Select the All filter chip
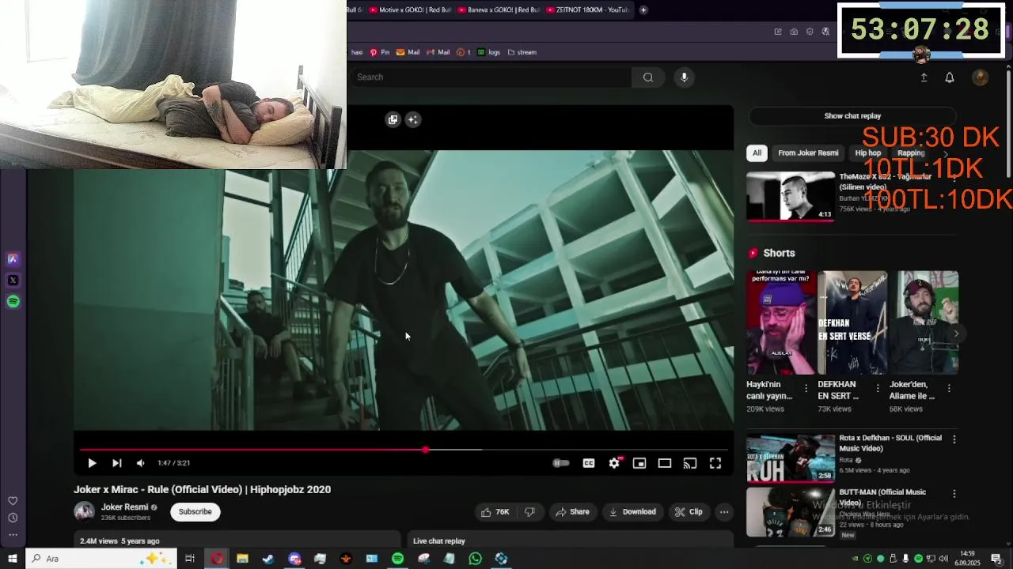1013x569 pixels. click(757, 153)
